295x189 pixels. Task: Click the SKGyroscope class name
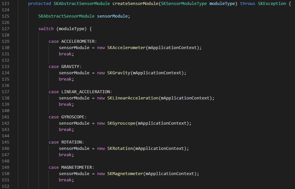(121, 123)
